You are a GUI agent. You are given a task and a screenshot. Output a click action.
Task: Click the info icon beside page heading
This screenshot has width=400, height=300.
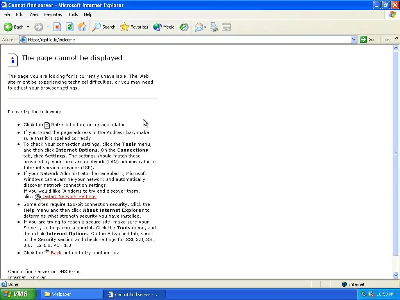pos(13,60)
